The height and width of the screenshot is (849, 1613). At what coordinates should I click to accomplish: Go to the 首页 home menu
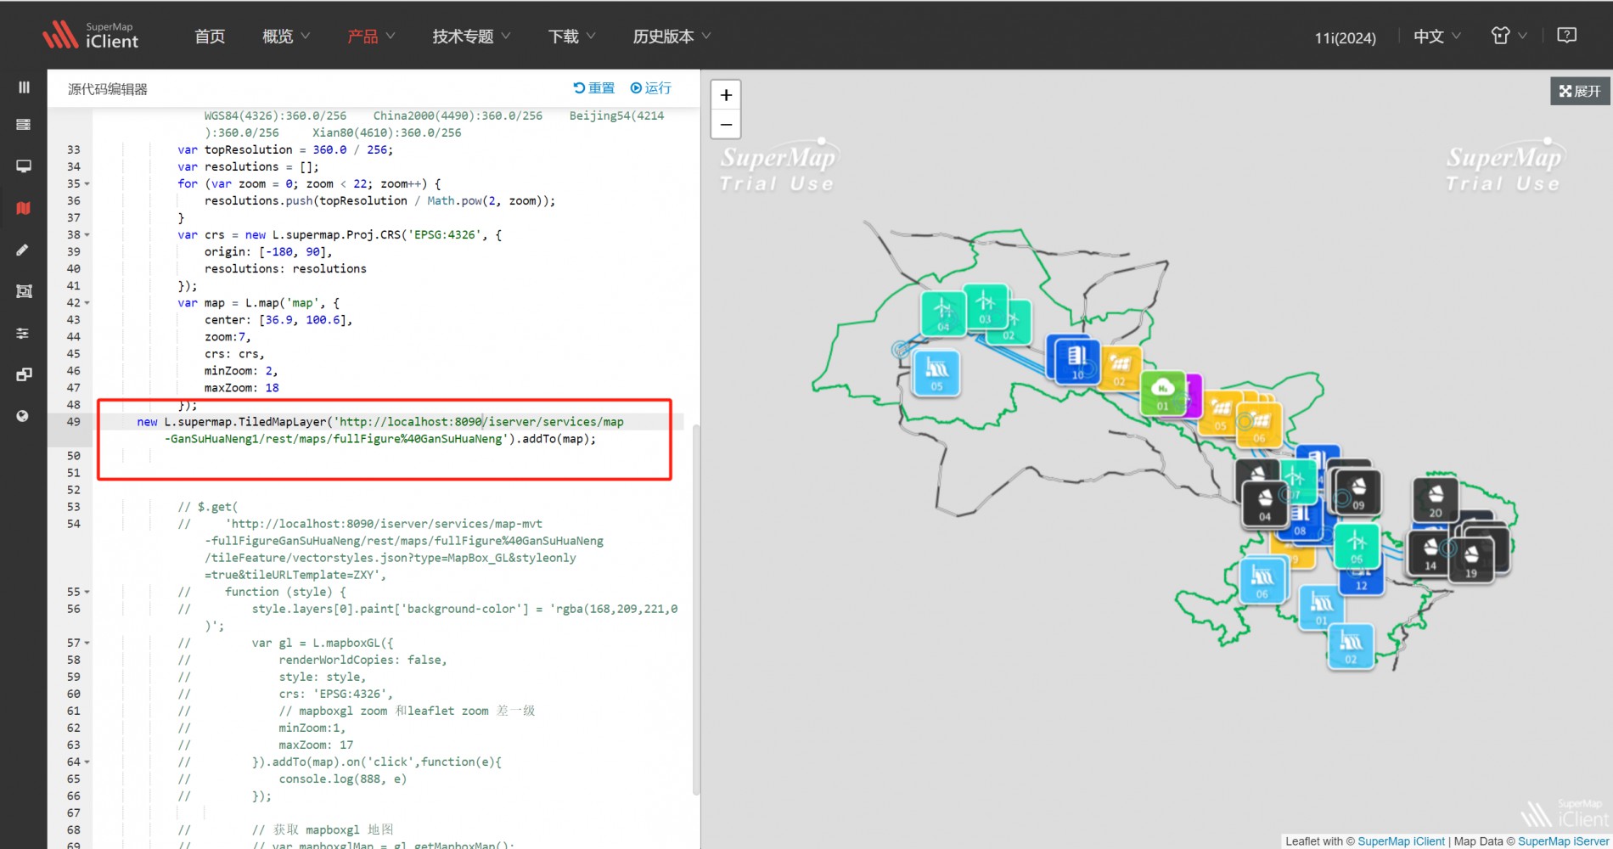tap(210, 37)
